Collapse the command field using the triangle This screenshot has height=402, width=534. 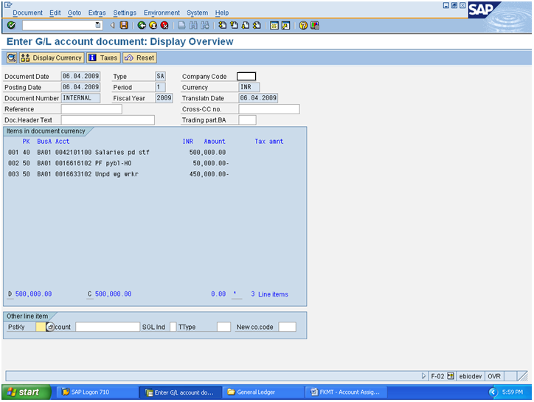tap(112, 25)
